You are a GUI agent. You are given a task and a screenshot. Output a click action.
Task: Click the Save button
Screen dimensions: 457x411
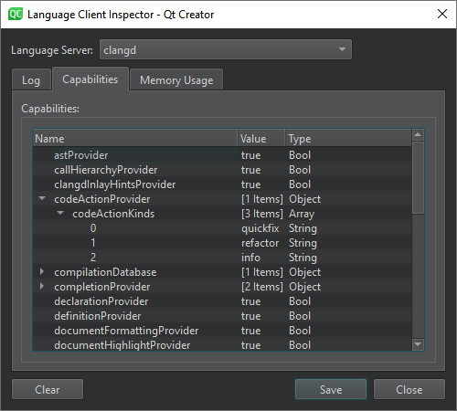(x=331, y=389)
